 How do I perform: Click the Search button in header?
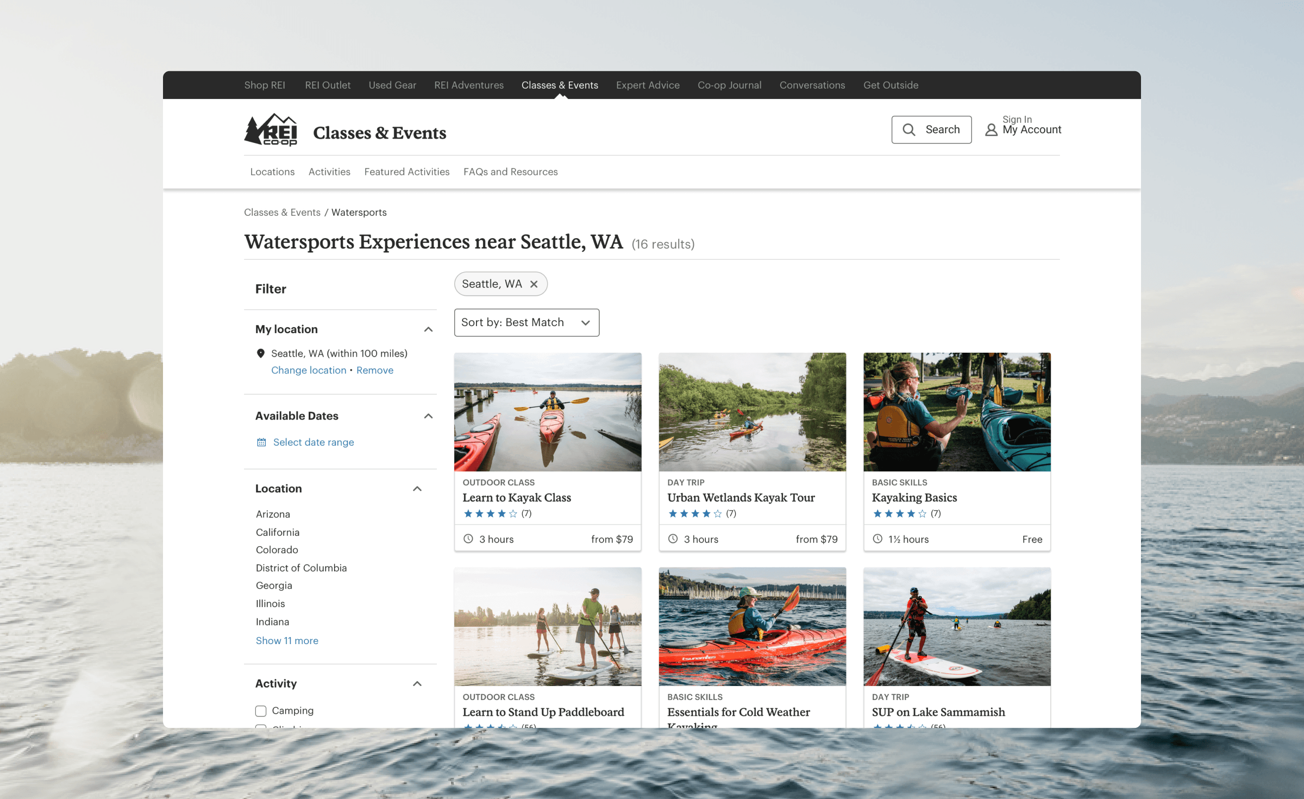pyautogui.click(x=931, y=129)
